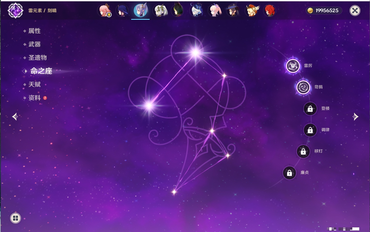370x232 pixels.
Task: Open the 圣遗物 artifacts menu
Action: pyautogui.click(x=37, y=58)
